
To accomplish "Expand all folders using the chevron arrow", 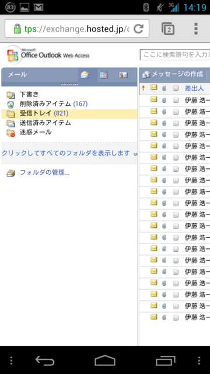I will pyautogui.click(x=135, y=154).
